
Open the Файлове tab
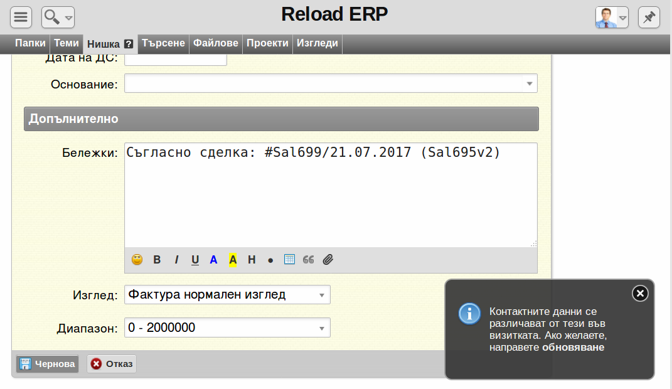pyautogui.click(x=216, y=43)
